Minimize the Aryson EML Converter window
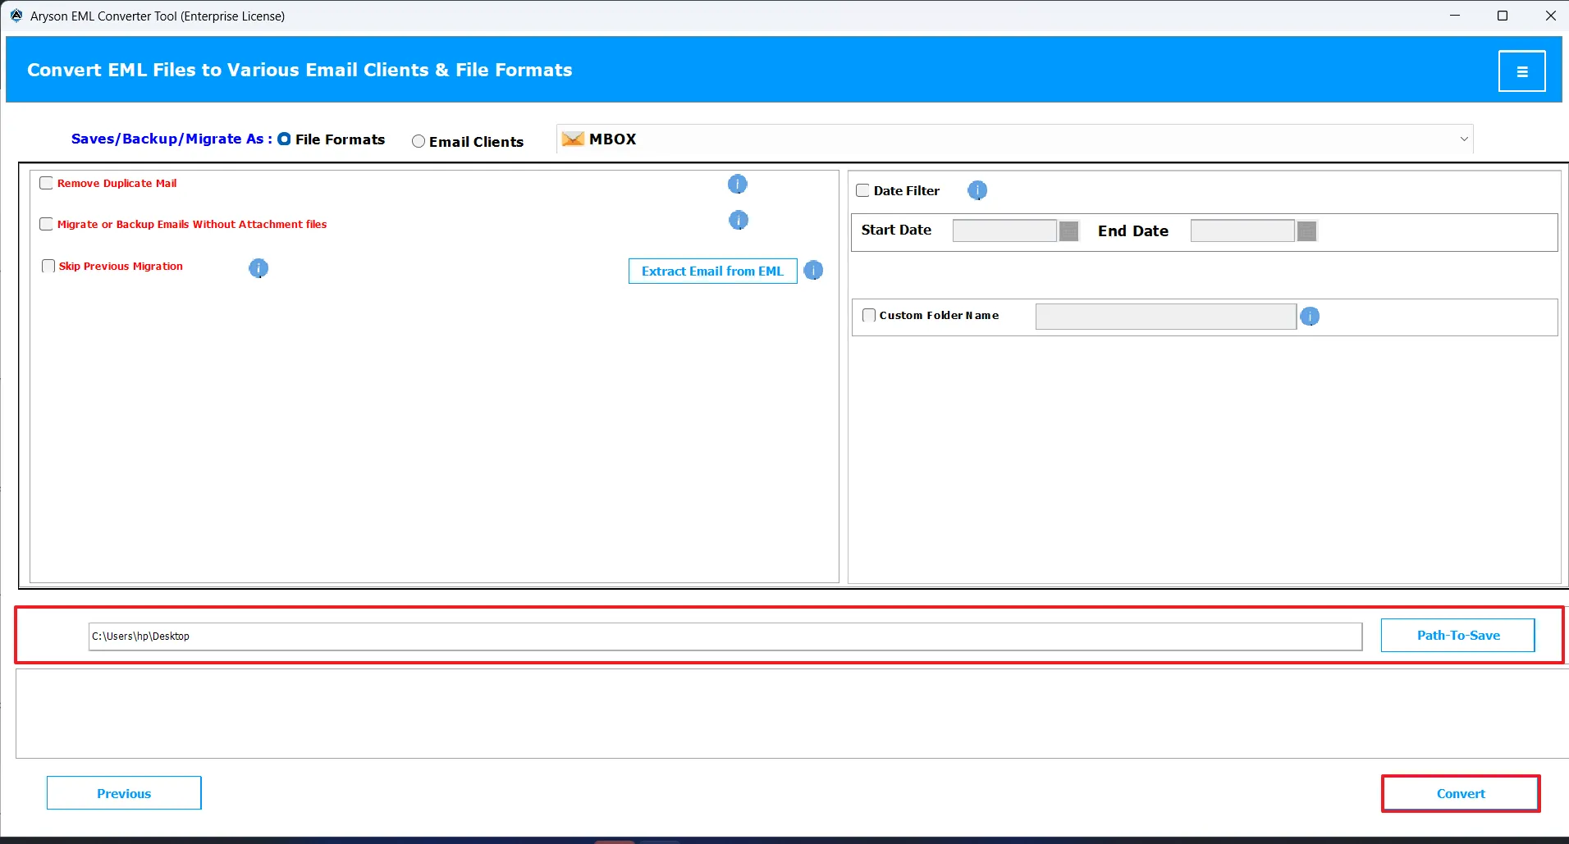Image resolution: width=1569 pixels, height=844 pixels. point(1455,16)
